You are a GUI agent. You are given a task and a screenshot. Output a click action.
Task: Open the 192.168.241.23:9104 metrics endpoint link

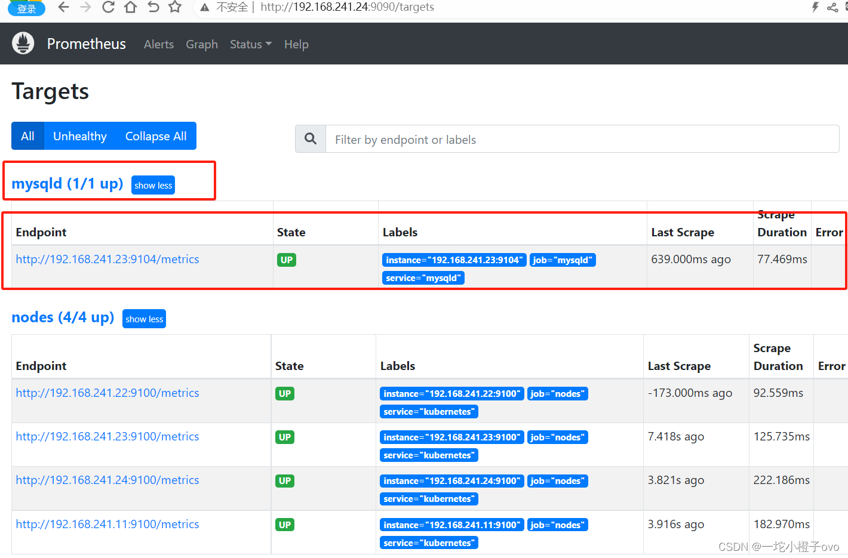pos(107,259)
